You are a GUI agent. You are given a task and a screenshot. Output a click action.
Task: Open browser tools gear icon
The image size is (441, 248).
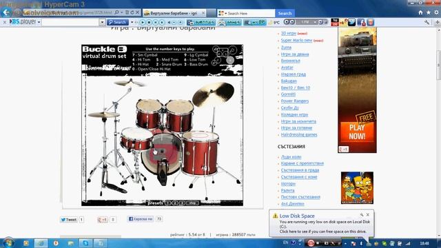coord(436,12)
